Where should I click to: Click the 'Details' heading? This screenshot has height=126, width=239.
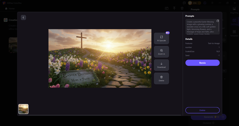click(189, 39)
